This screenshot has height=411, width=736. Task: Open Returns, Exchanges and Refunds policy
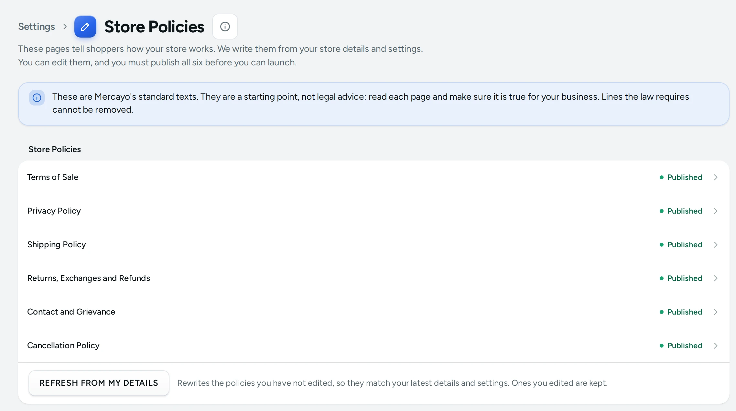373,278
